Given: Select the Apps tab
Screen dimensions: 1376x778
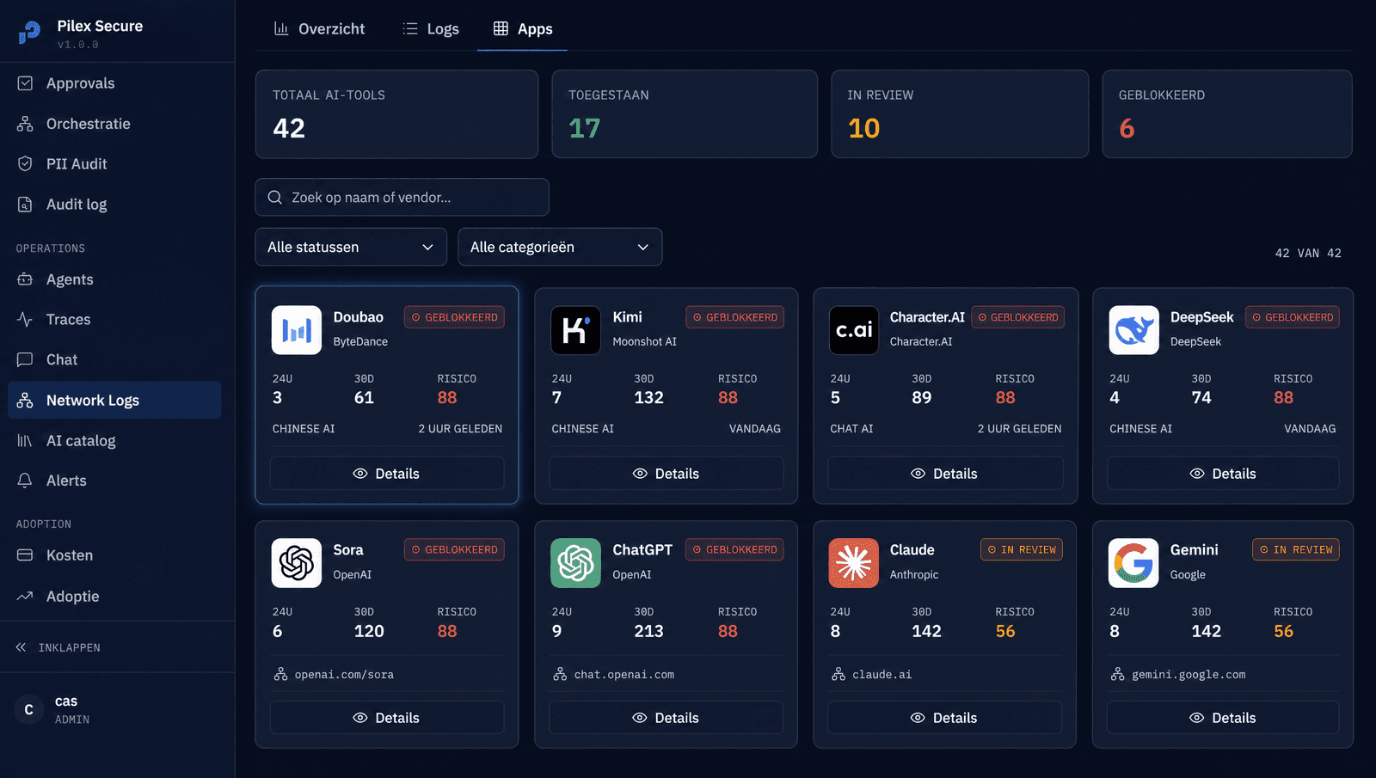Looking at the screenshot, I should (x=522, y=29).
